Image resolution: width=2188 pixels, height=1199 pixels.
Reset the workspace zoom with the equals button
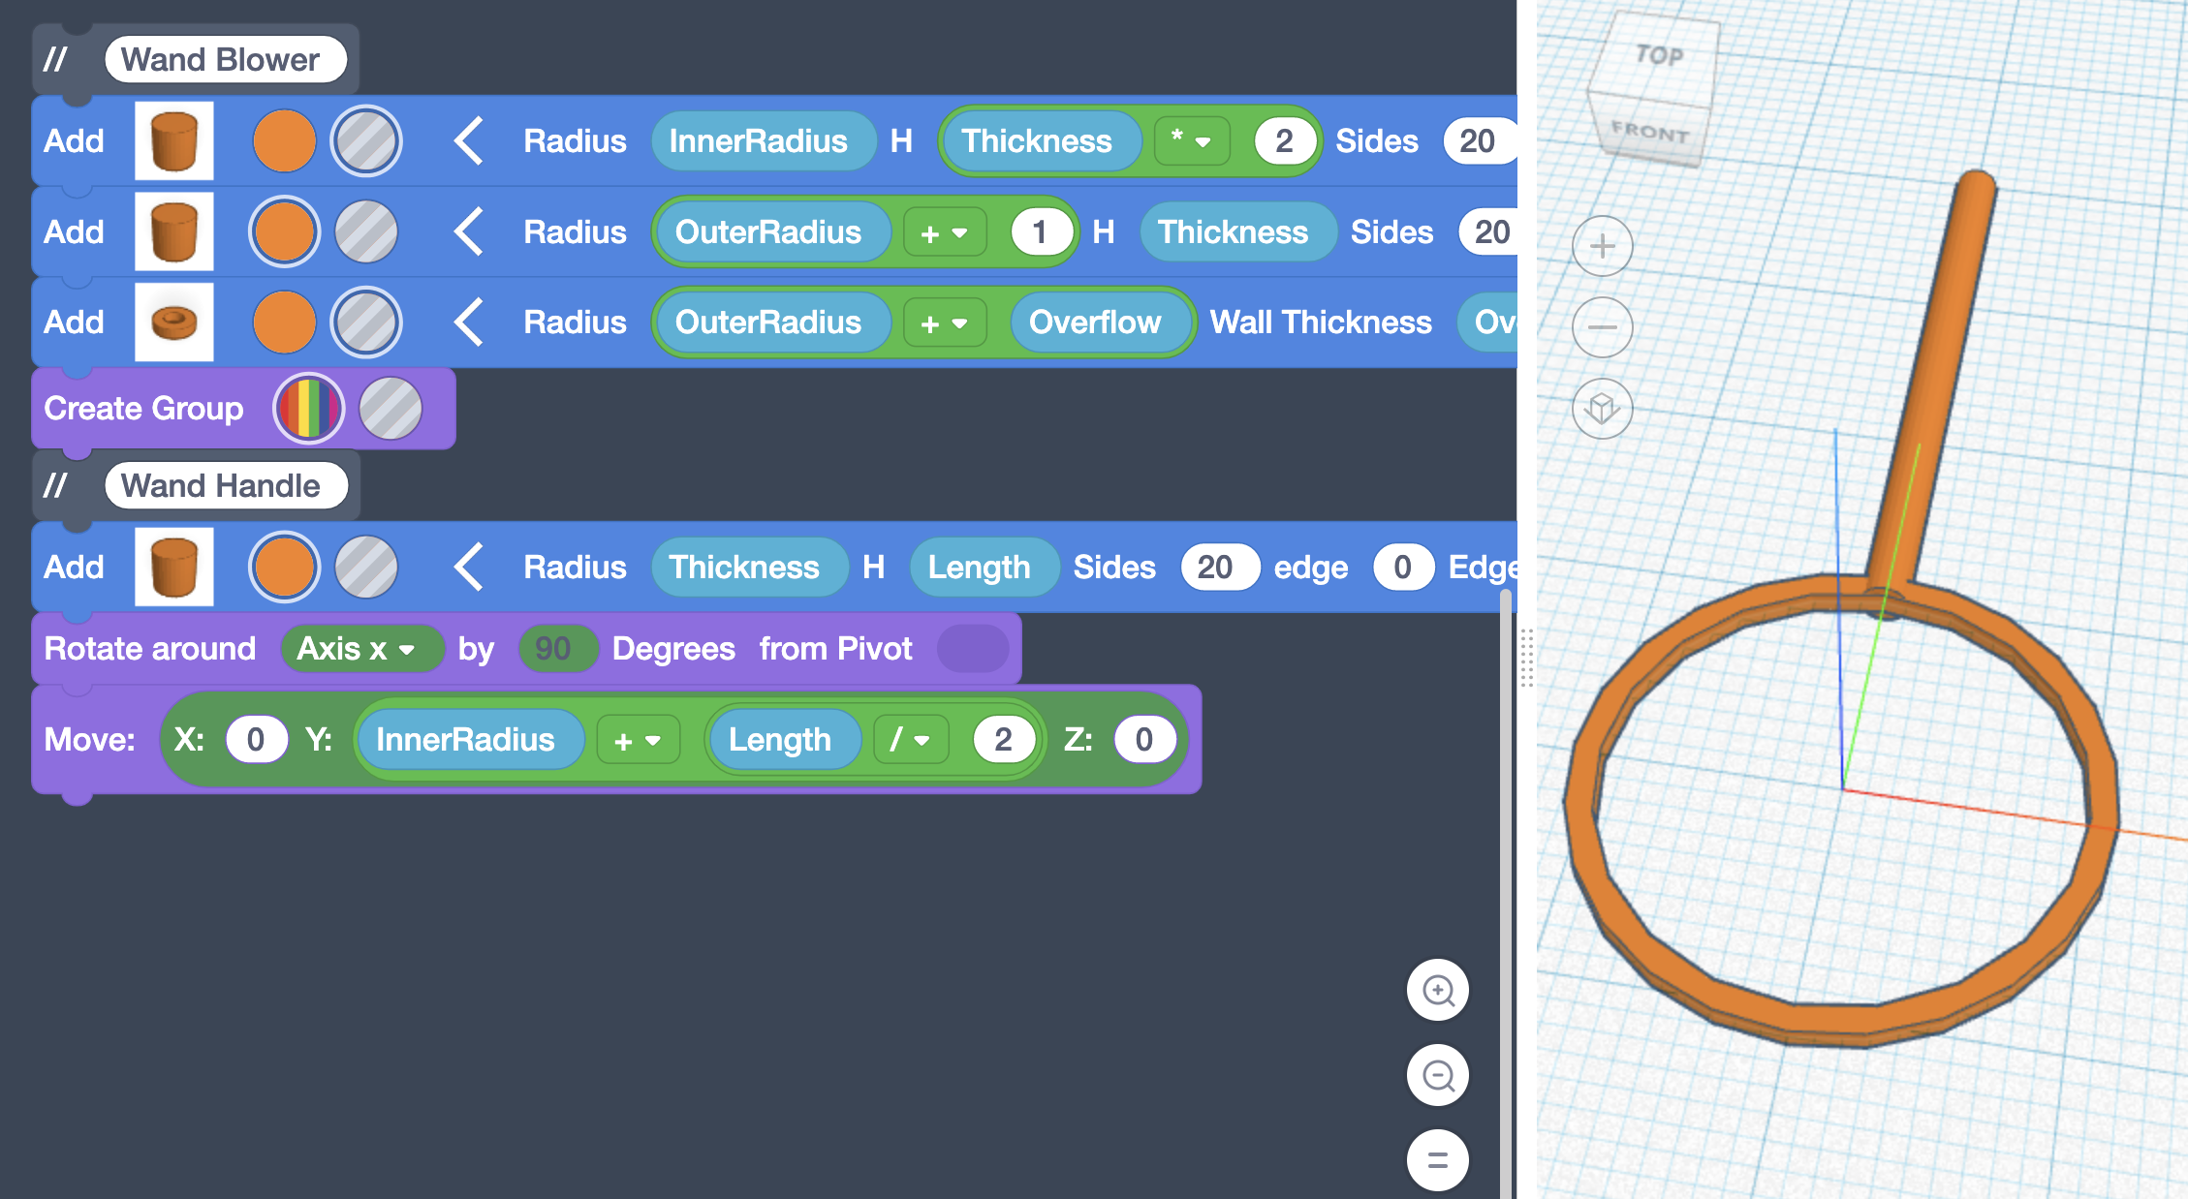pyautogui.click(x=1438, y=1159)
